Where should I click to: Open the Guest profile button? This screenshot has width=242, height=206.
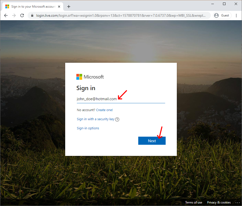222,15
